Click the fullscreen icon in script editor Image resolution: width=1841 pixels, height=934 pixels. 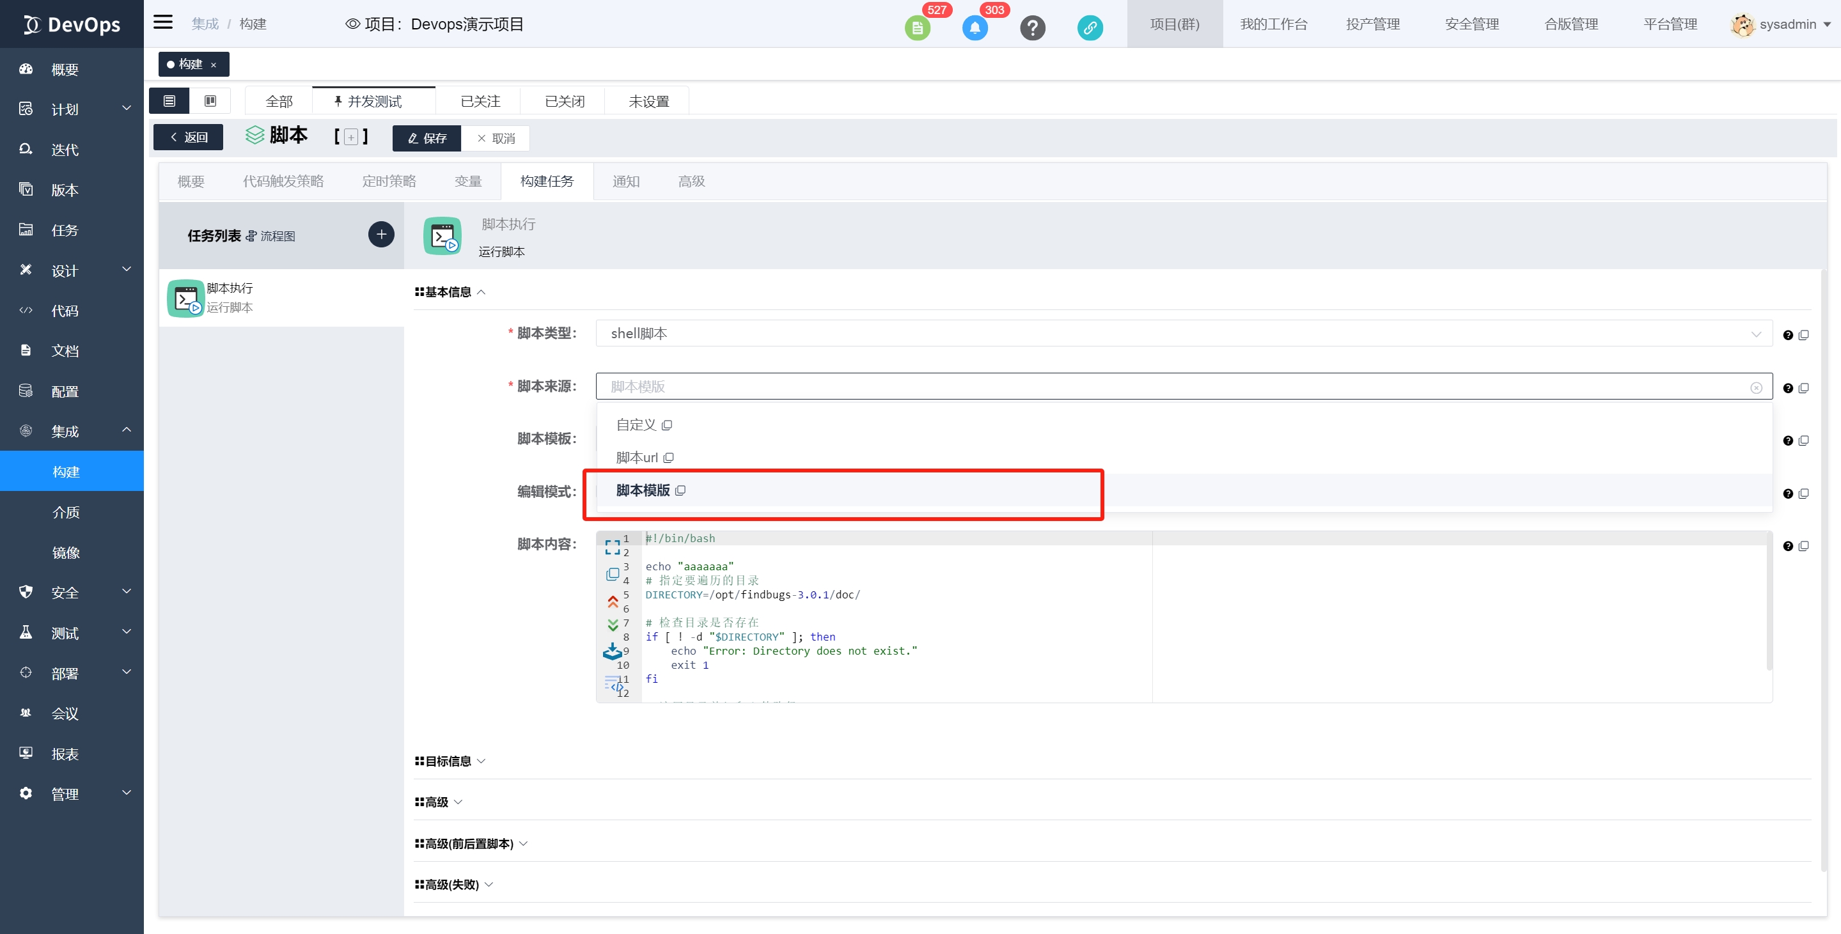pos(613,547)
